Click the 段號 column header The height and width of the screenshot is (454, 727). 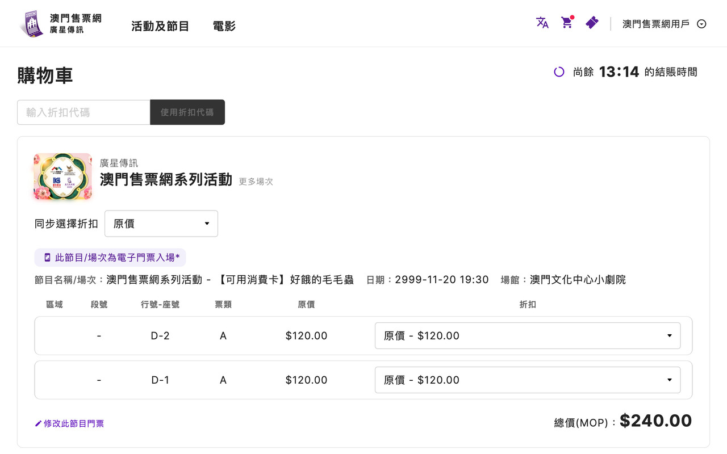click(x=99, y=305)
